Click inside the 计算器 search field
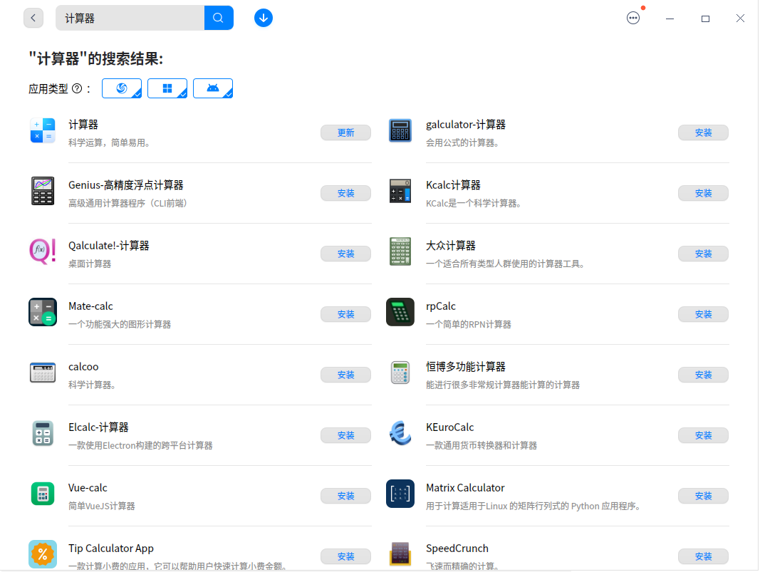The image size is (760, 572). click(128, 17)
